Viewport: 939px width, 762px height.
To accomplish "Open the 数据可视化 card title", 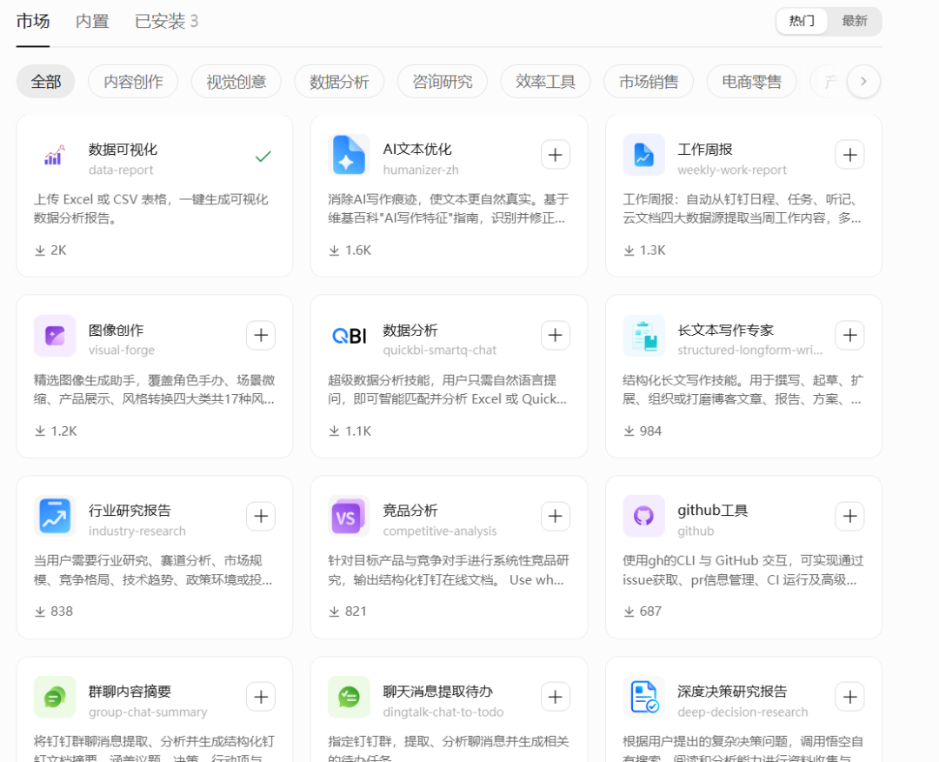I will tap(123, 149).
